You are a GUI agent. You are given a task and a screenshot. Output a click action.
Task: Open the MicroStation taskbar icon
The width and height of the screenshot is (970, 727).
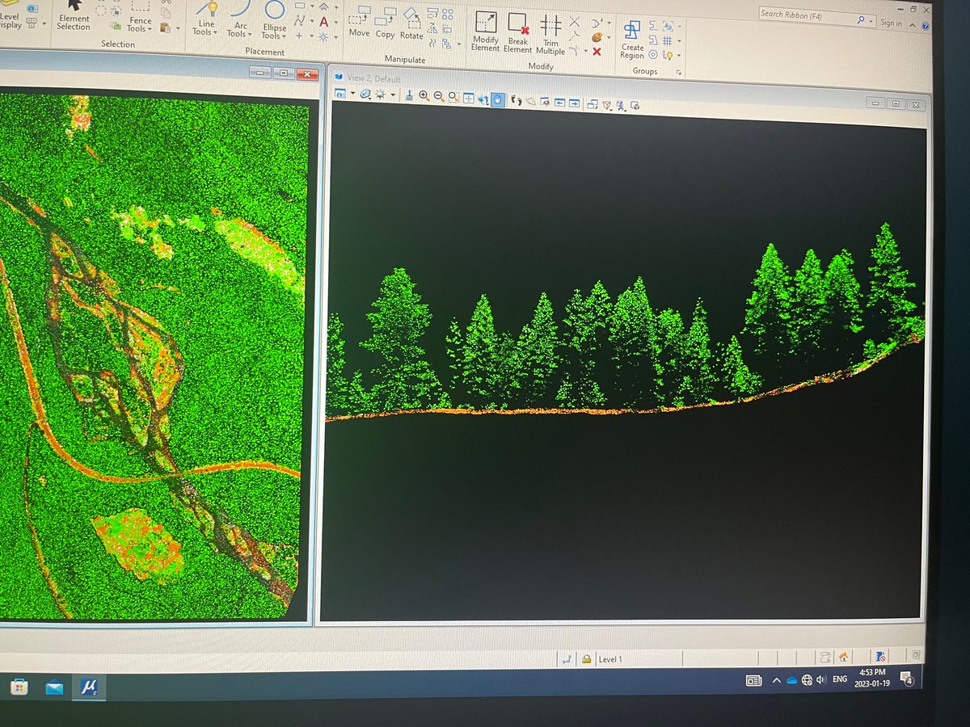(x=89, y=687)
